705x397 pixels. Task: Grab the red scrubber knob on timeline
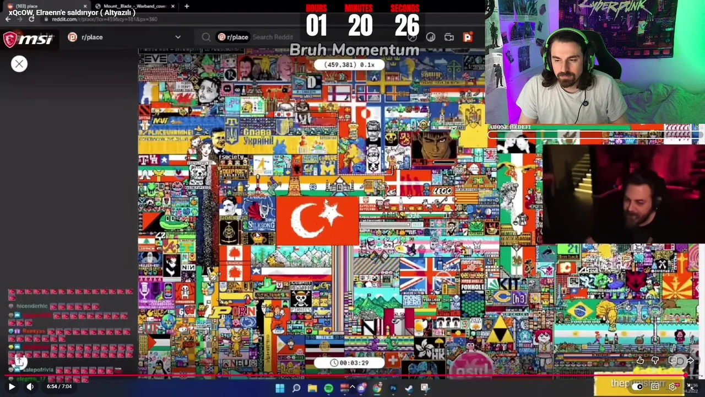click(x=686, y=375)
